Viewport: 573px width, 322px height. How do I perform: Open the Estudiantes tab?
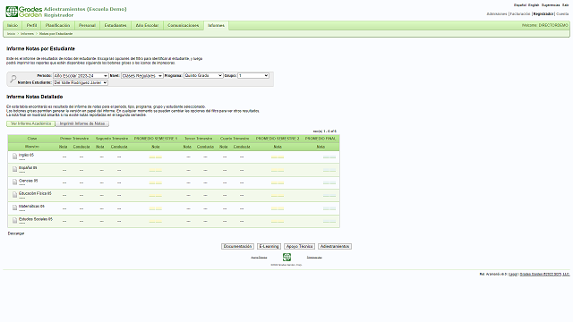(115, 26)
